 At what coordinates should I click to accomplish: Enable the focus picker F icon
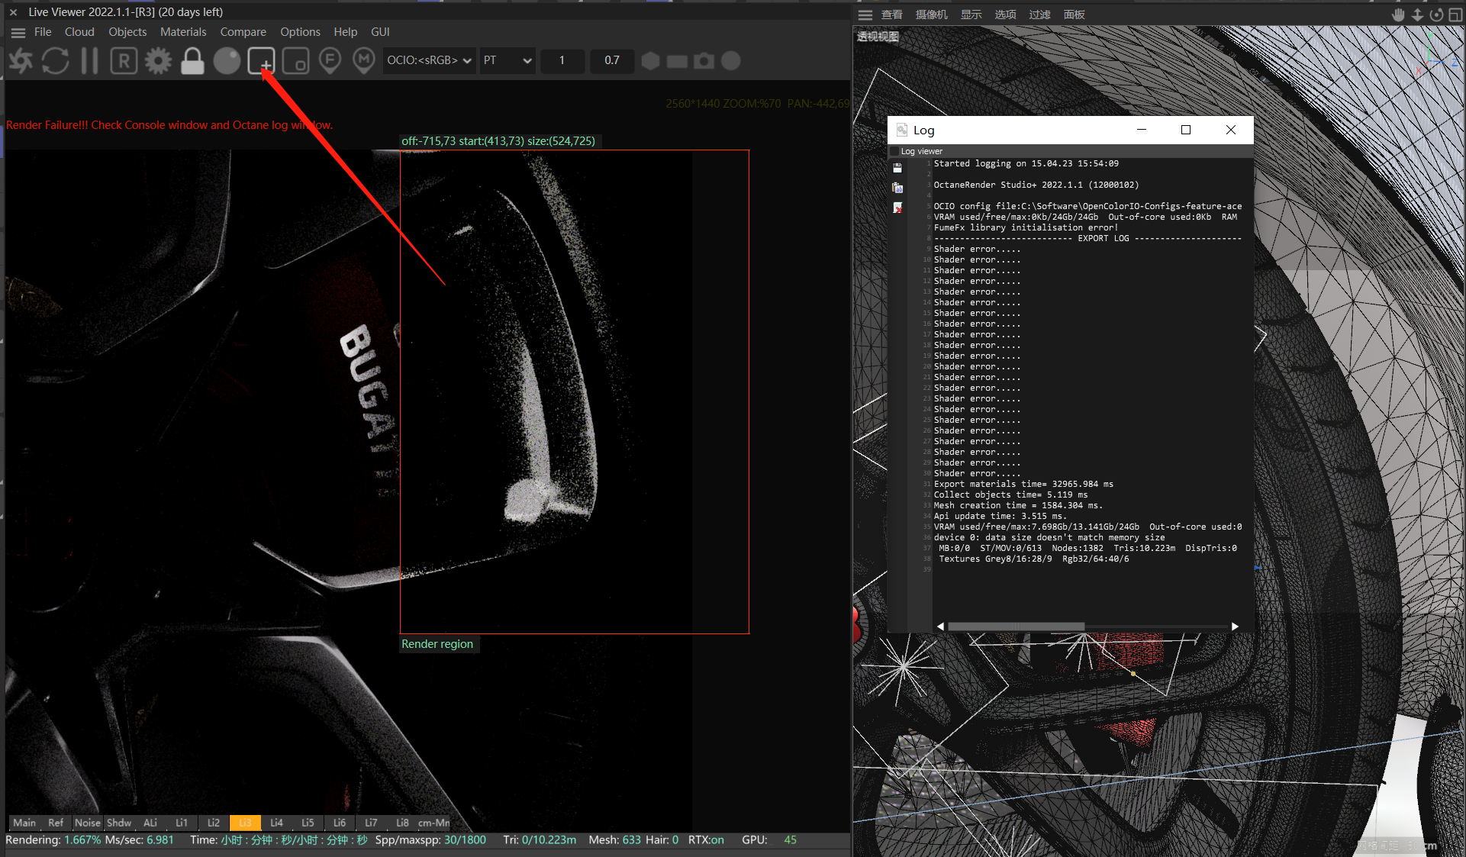click(x=330, y=61)
